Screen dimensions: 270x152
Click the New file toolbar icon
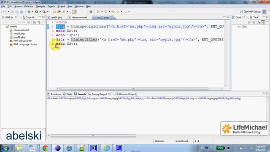tap(5, 12)
